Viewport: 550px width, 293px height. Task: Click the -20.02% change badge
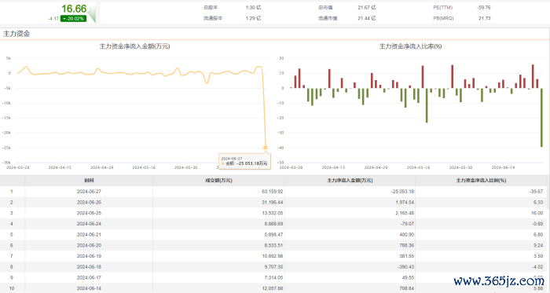[73, 19]
